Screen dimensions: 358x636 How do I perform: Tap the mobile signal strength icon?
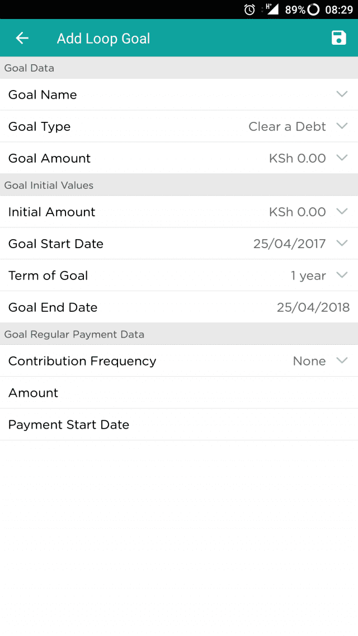tap(272, 9)
